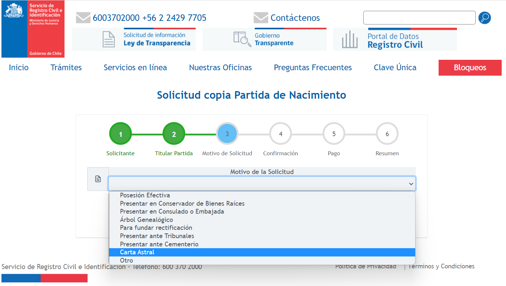Click the envelope icon beside the phone number
This screenshot has height=286, width=506.
[x=83, y=18]
